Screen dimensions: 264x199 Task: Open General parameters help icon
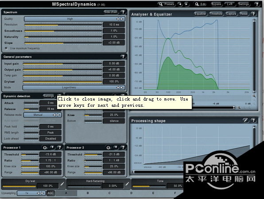123,57
